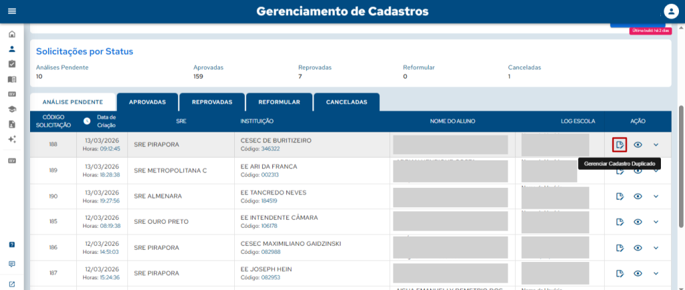Manage duplicate record for request 188
The height and width of the screenshot is (290, 685).
[619, 144]
